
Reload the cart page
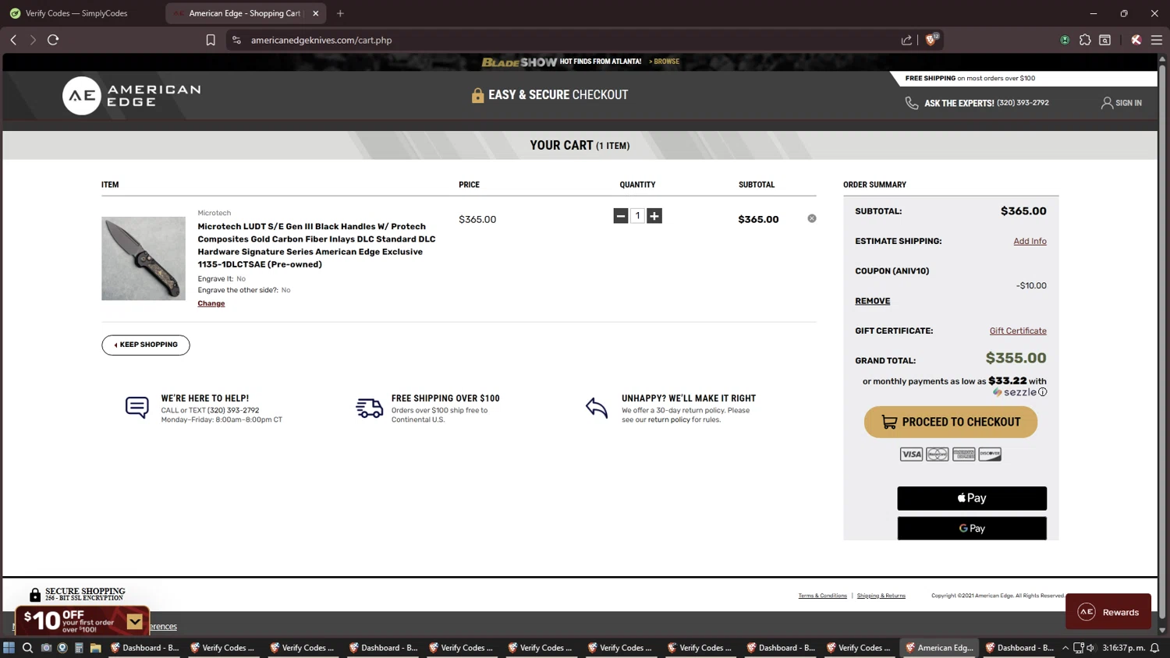point(53,40)
